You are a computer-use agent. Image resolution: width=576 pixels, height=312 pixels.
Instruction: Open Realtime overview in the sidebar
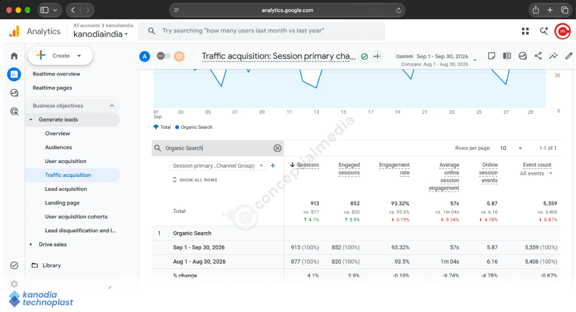tap(56, 74)
